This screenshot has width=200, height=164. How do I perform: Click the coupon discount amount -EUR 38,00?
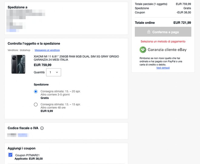(x=183, y=12)
